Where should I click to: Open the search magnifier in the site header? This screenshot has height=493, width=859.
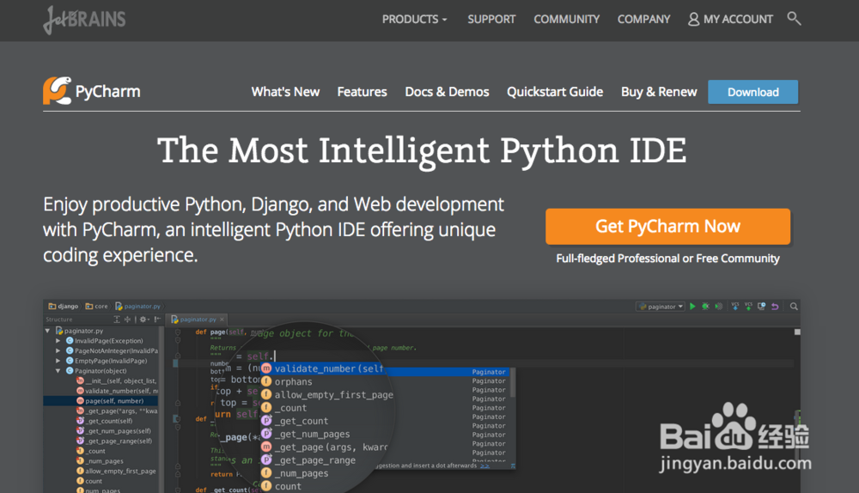pos(794,19)
